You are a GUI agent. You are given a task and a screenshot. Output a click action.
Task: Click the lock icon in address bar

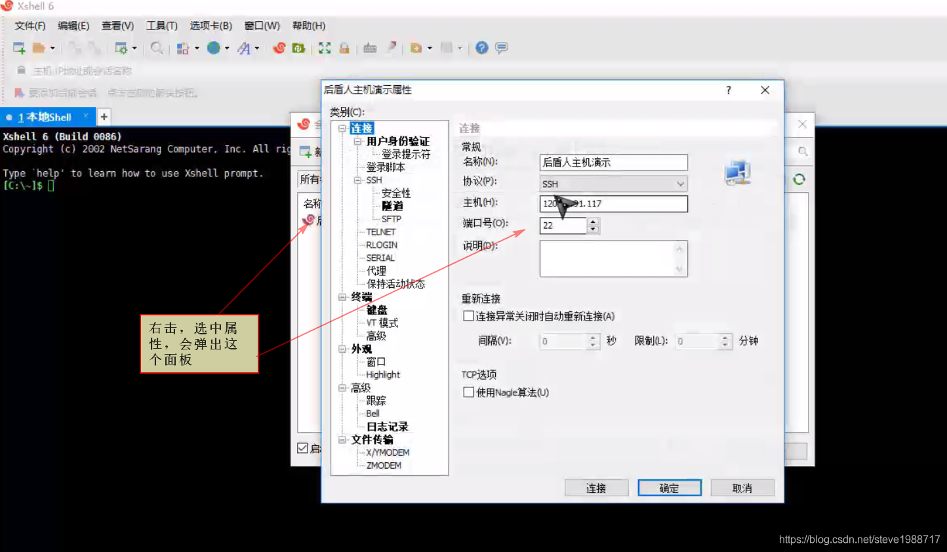pos(21,70)
